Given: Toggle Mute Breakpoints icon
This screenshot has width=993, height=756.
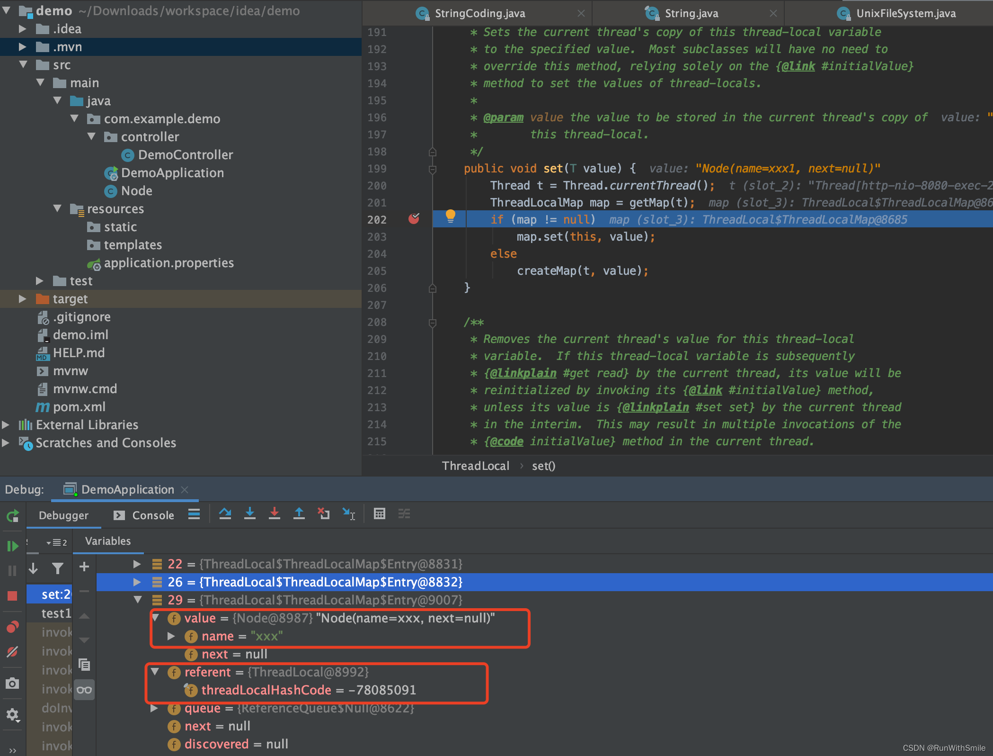Looking at the screenshot, I should (13, 652).
